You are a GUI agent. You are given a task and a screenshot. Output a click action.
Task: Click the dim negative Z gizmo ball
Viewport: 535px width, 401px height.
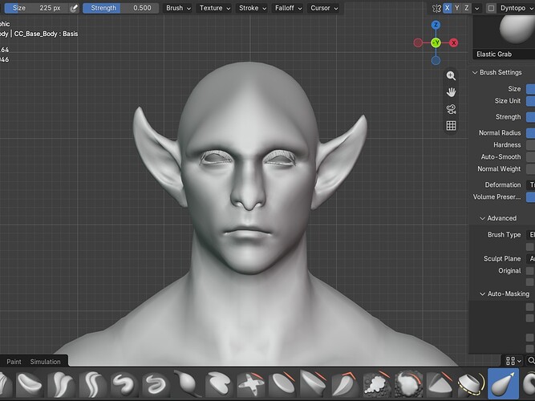(436, 60)
